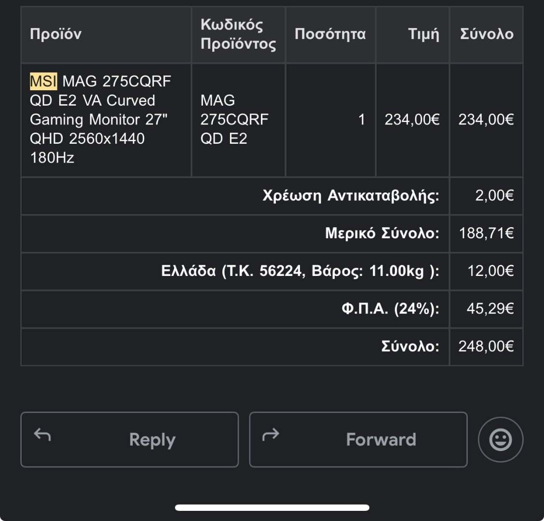Viewport: 544px width, 521px height.
Task: Click the Χρέωση Αντικαταβολής label
Action: (x=351, y=195)
